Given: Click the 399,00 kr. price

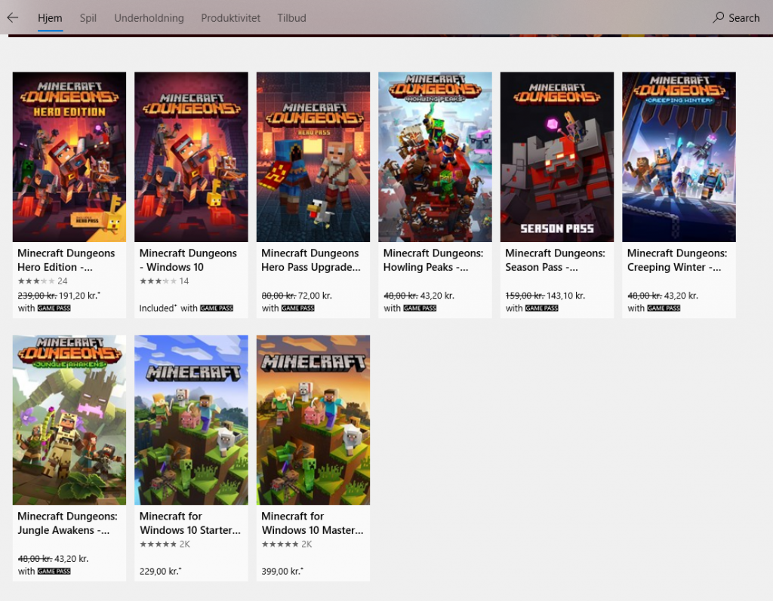Looking at the screenshot, I should pos(282,572).
